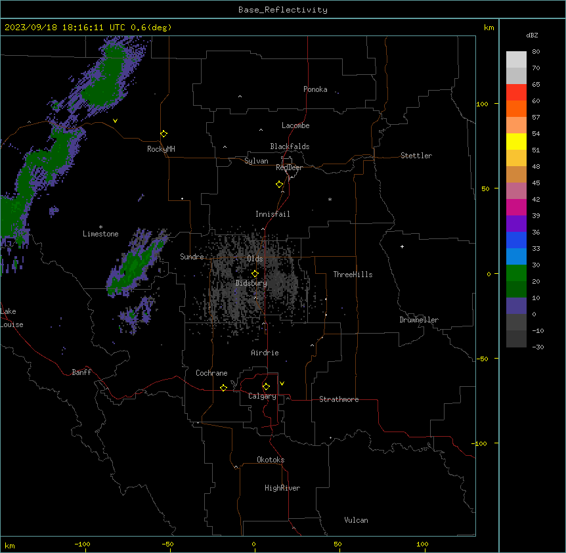
Task: Click the HighRiver label
Action: coord(282,488)
